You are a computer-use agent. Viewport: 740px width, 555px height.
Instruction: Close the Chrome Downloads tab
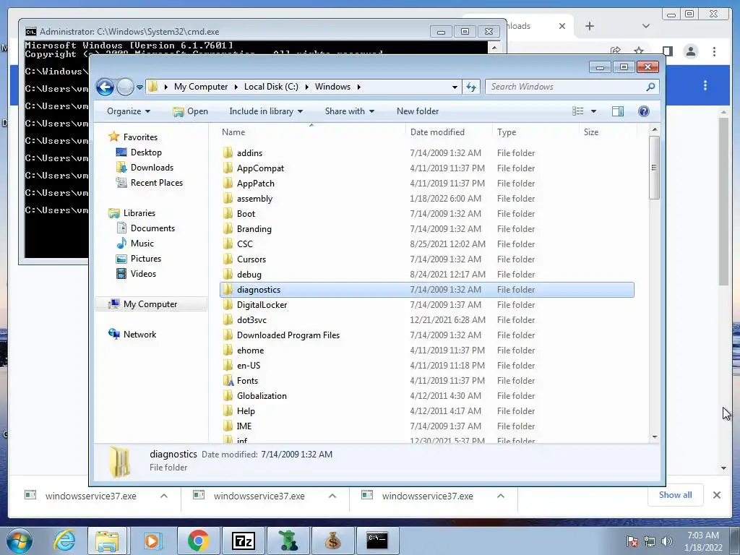coord(562,26)
